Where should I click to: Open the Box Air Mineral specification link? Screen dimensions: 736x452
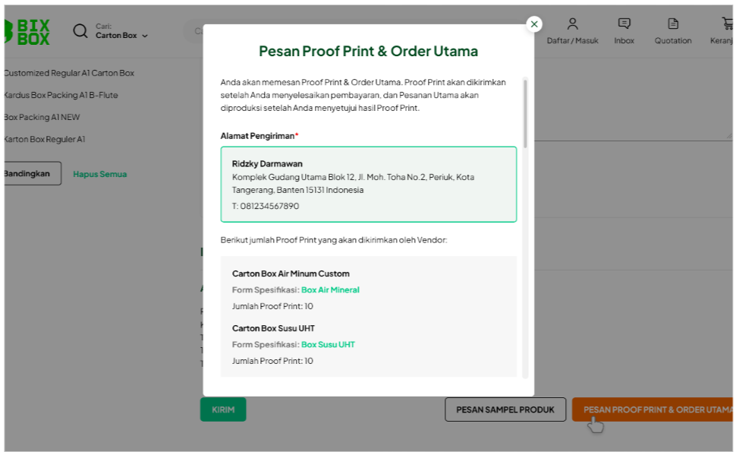point(330,290)
